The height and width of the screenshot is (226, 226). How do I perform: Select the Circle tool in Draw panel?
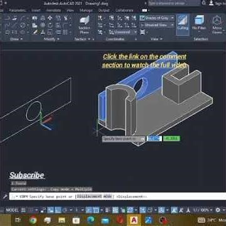click(23, 25)
